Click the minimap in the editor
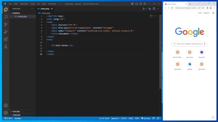218x122 pixels. click(x=154, y=16)
